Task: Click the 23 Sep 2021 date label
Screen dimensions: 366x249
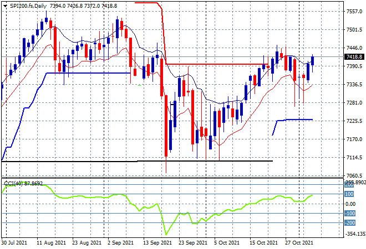Action: (193, 243)
